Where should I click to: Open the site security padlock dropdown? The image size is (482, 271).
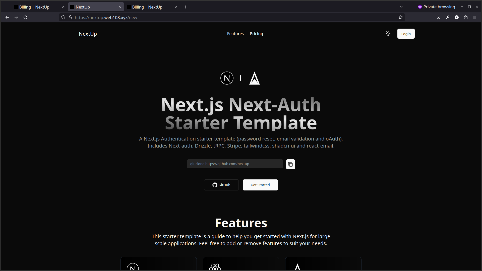[71, 17]
